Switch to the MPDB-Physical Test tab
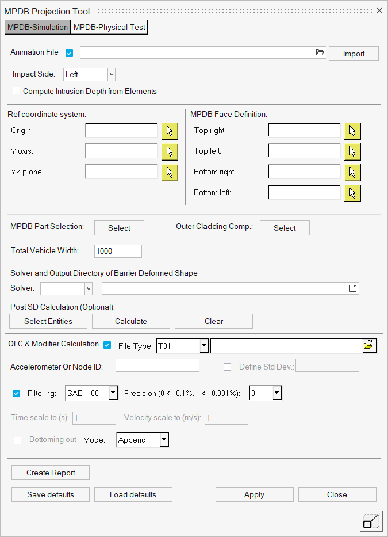This screenshot has width=388, height=537. click(x=110, y=27)
